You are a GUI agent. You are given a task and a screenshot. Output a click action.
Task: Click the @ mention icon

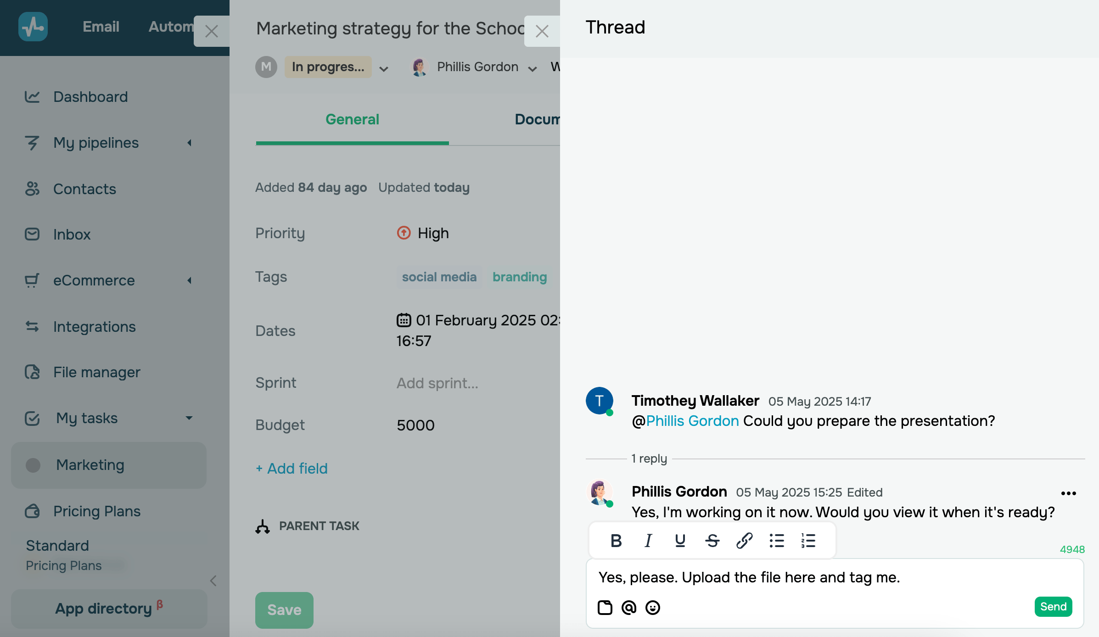coord(629,608)
